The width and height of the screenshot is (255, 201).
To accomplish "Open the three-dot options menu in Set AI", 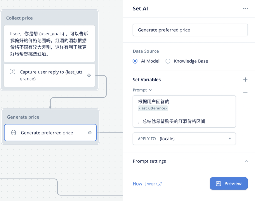I will [245, 9].
